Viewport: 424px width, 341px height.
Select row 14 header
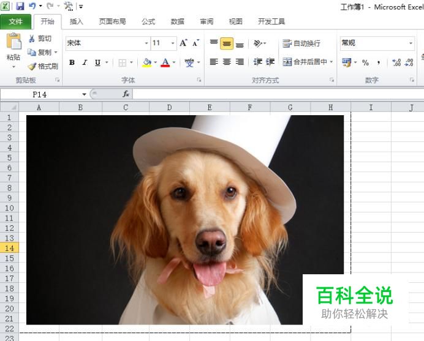tap(9, 248)
